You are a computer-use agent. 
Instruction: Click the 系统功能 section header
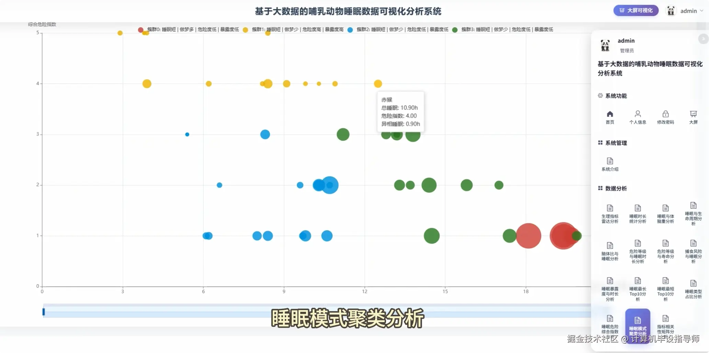tap(612, 96)
